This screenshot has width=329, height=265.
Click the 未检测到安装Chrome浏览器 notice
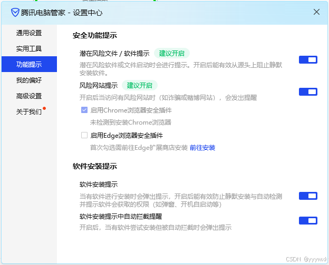131,122
